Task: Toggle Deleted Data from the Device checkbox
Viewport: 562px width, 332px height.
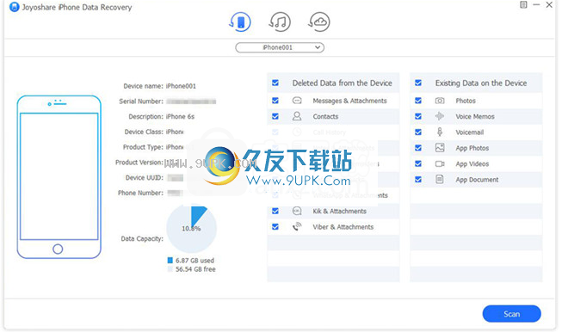Action: click(275, 83)
